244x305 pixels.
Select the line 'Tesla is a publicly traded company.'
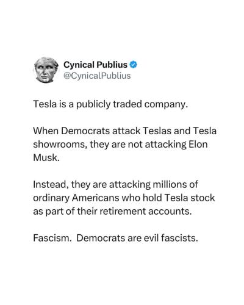(110, 104)
